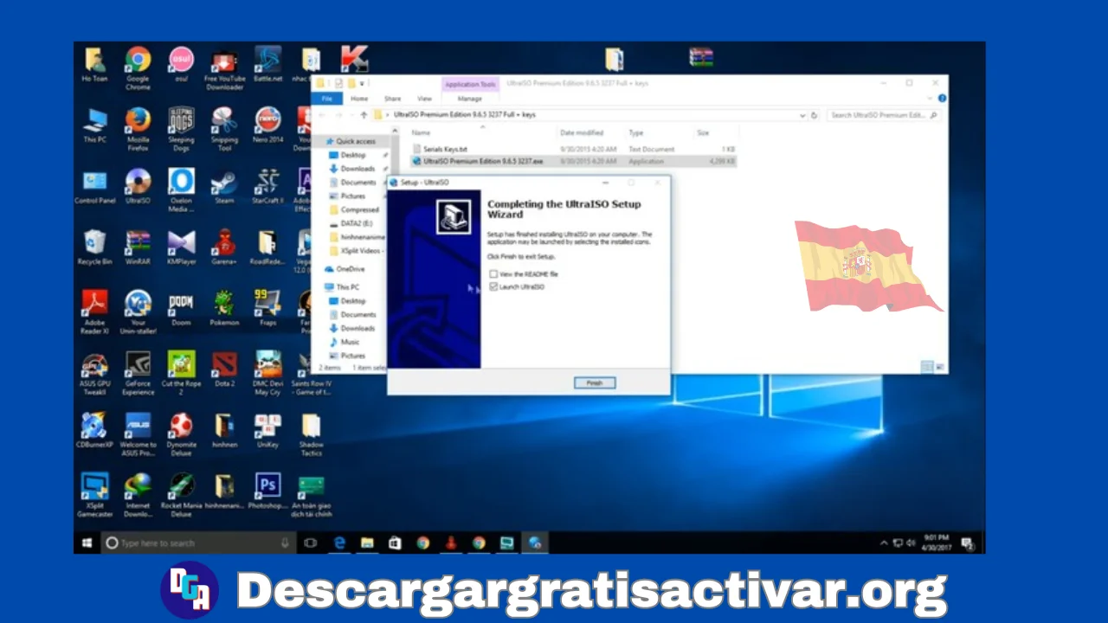Open the taskbar clock showing 9:01 PM

click(x=937, y=543)
